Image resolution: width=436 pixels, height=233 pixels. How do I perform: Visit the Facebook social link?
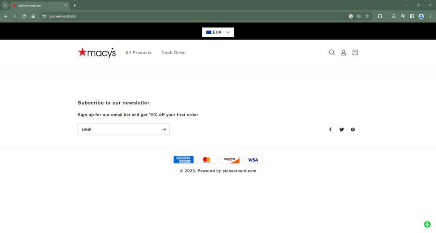point(330,129)
